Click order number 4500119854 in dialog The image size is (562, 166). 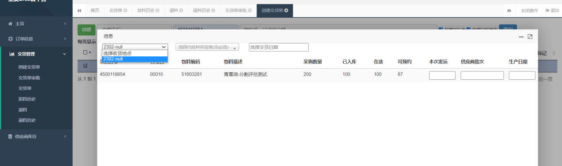112,74
